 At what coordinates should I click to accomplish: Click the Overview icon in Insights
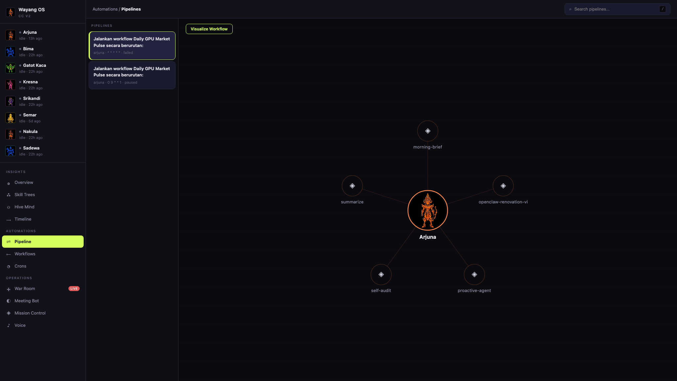[x=9, y=183]
